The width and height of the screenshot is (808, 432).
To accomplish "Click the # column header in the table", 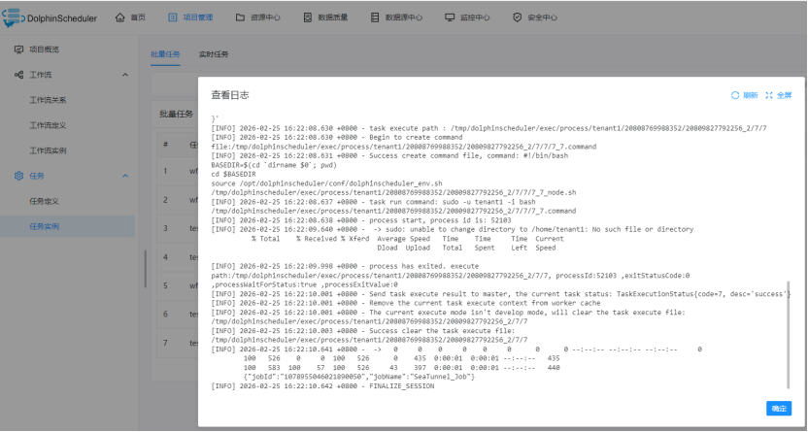I will 165,145.
